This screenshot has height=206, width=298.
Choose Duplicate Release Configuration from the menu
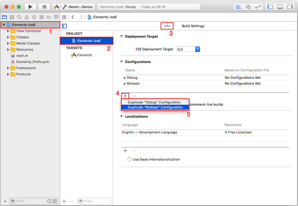155,107
